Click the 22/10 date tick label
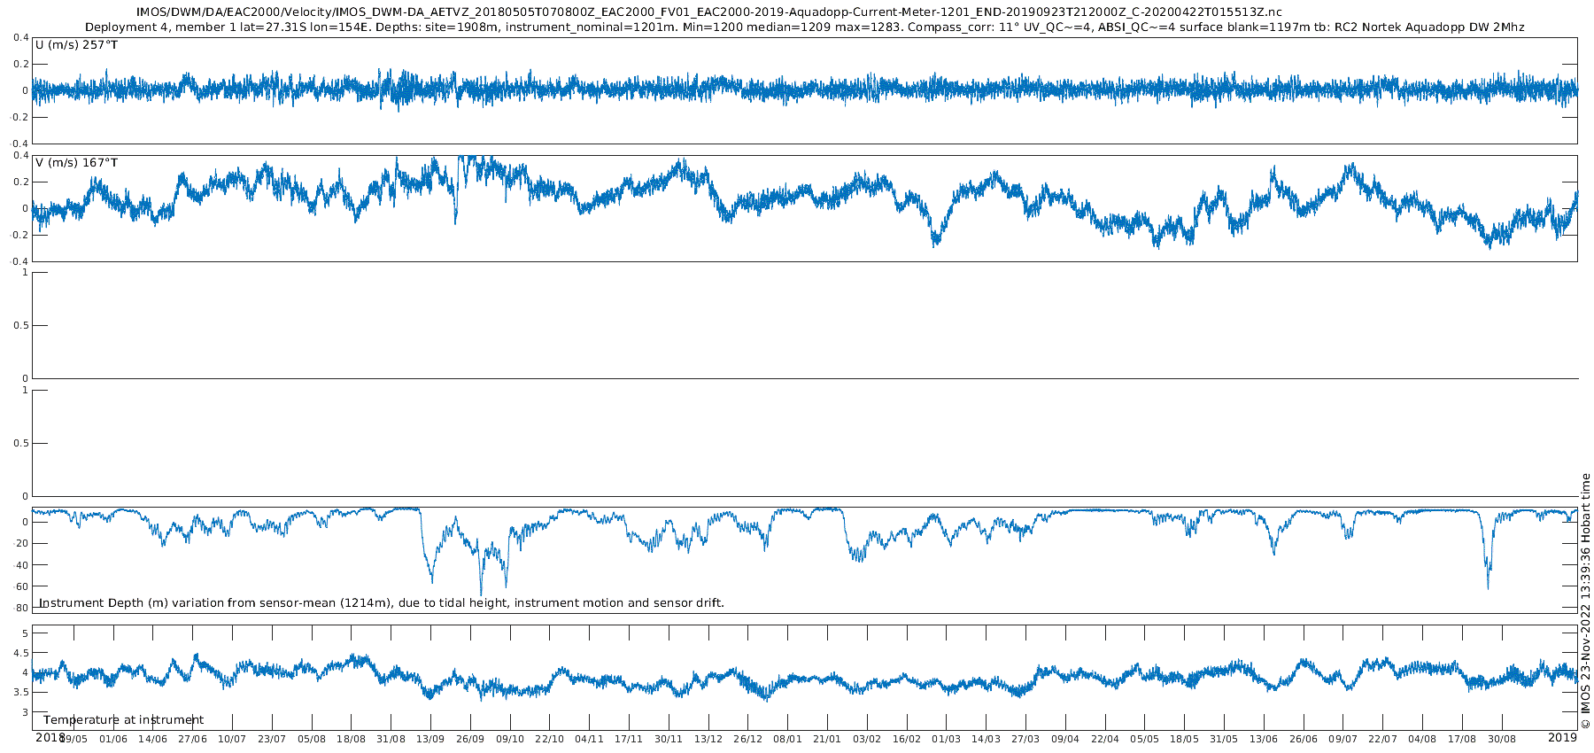The width and height of the screenshot is (1594, 753). (x=549, y=739)
